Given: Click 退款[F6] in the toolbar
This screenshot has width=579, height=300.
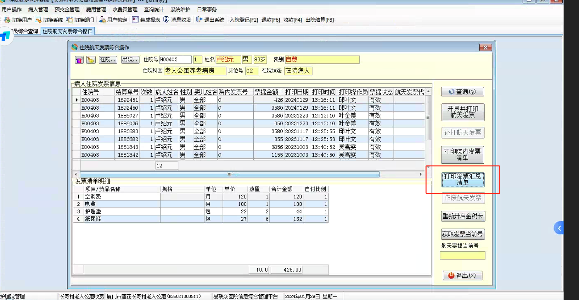Looking at the screenshot, I should tap(271, 20).
